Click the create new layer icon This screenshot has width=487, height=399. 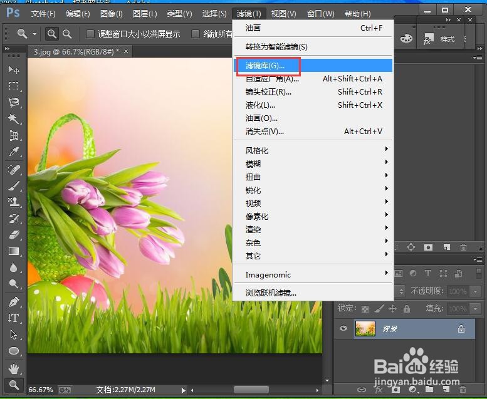pos(446,389)
